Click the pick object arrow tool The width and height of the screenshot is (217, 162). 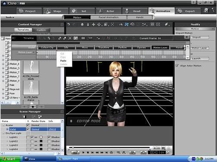pos(121,24)
